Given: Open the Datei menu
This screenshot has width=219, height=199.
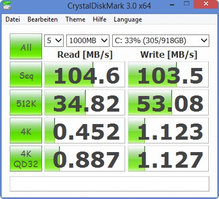Looking at the screenshot, I should 12,19.
